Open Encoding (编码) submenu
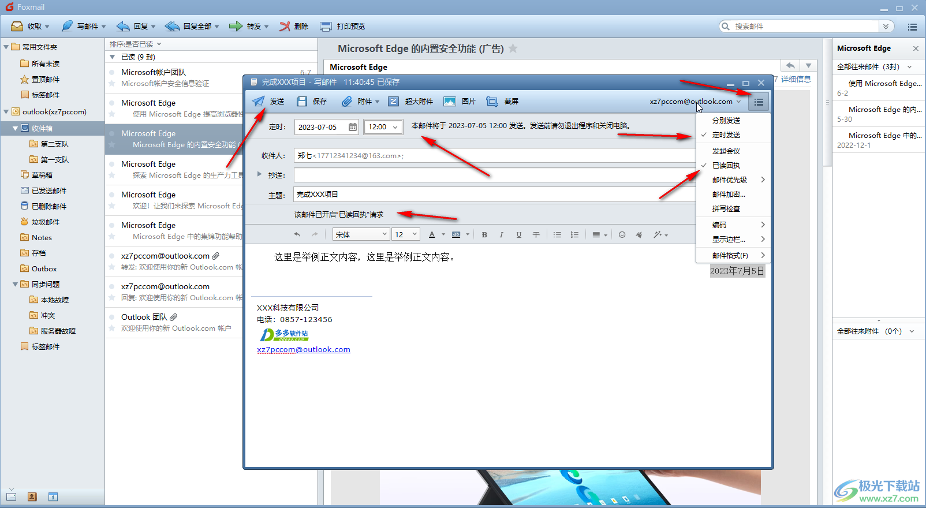Viewport: 926px width, 508px height. click(x=733, y=225)
